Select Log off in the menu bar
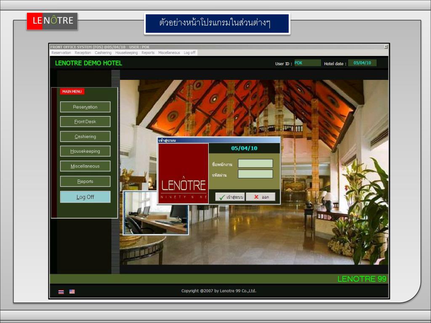431x323 pixels. tap(189, 53)
